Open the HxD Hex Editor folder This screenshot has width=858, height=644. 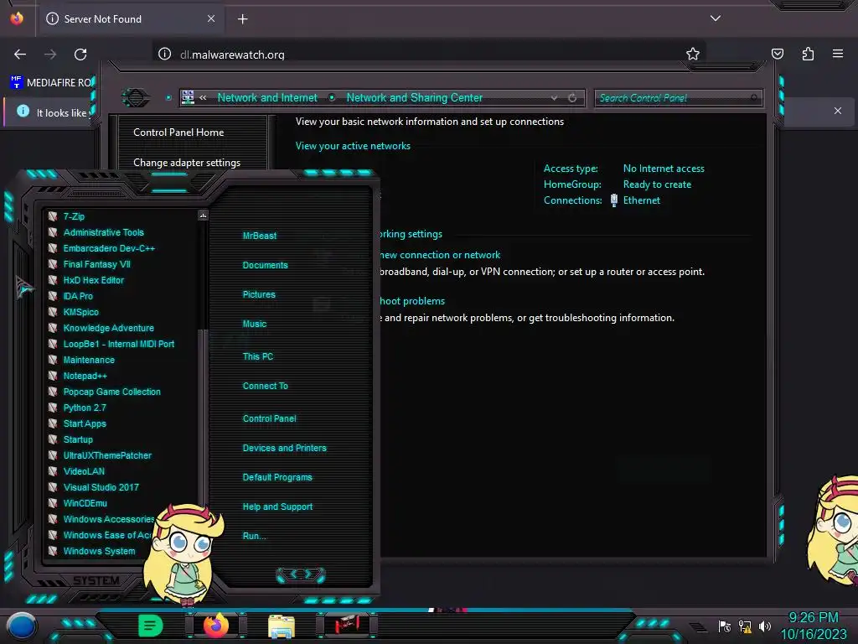(x=94, y=280)
